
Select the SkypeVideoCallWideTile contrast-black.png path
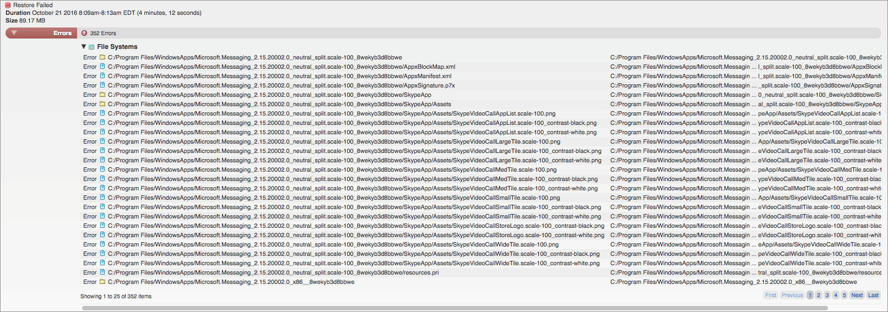(354, 254)
